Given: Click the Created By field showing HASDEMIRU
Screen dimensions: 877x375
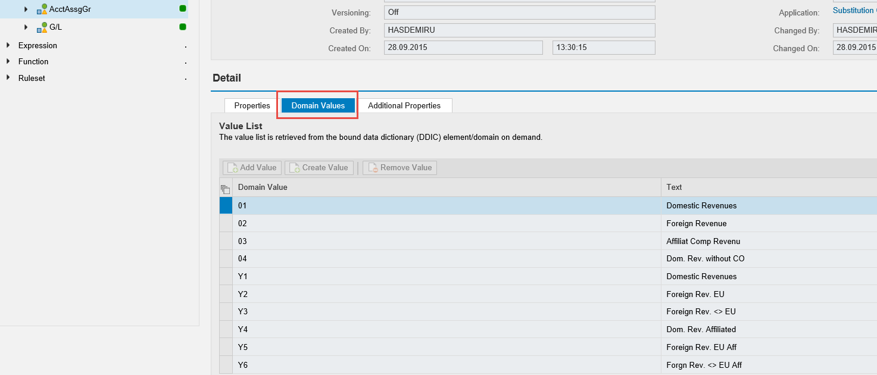Looking at the screenshot, I should pos(519,30).
